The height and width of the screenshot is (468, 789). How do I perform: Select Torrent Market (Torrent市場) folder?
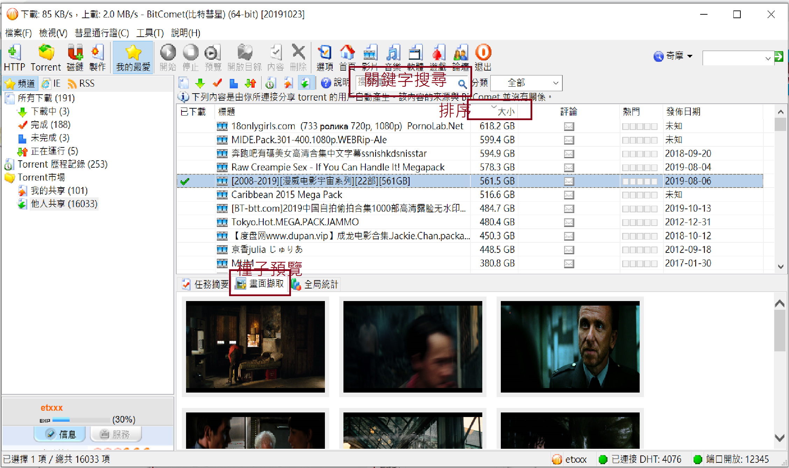tap(35, 178)
